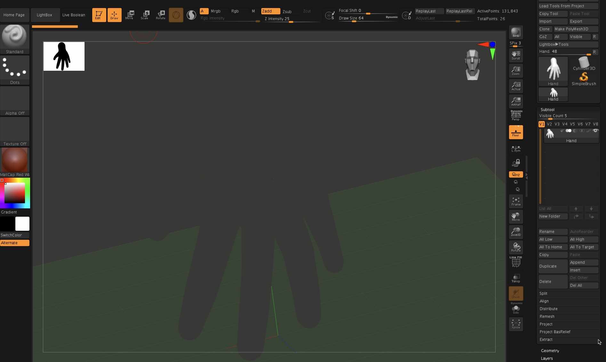Expand the Layers palette section
Screen dimensions: 606x362
(547, 358)
